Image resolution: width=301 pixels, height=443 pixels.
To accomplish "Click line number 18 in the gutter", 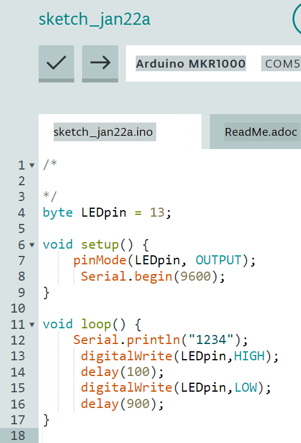I will (x=17, y=436).
